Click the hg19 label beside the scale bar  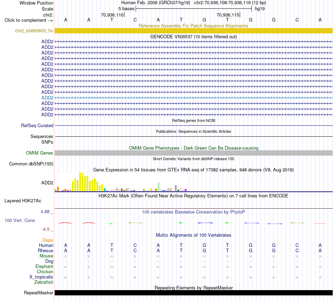pos(260,9)
